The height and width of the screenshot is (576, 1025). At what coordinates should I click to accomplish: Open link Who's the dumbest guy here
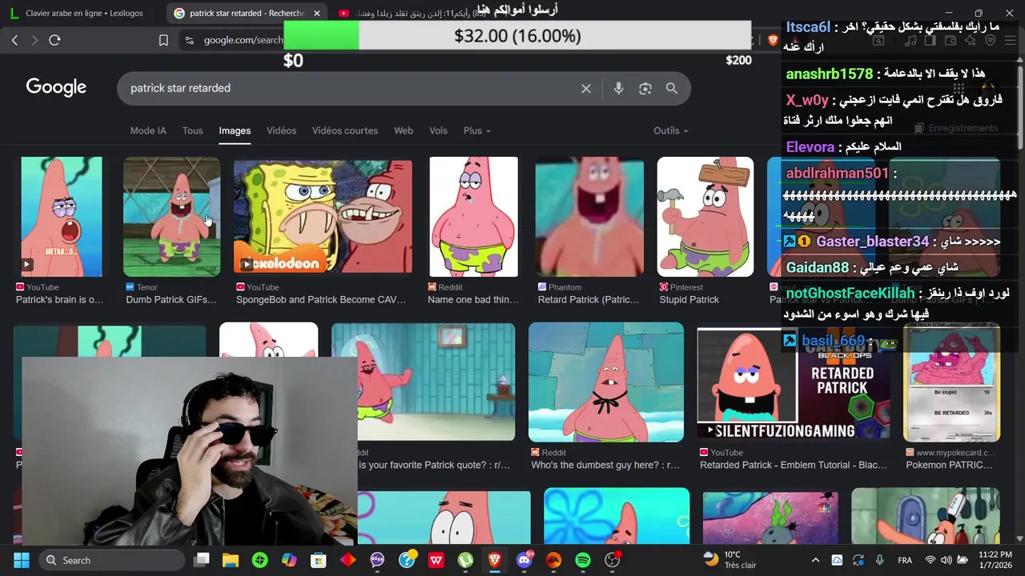(605, 465)
